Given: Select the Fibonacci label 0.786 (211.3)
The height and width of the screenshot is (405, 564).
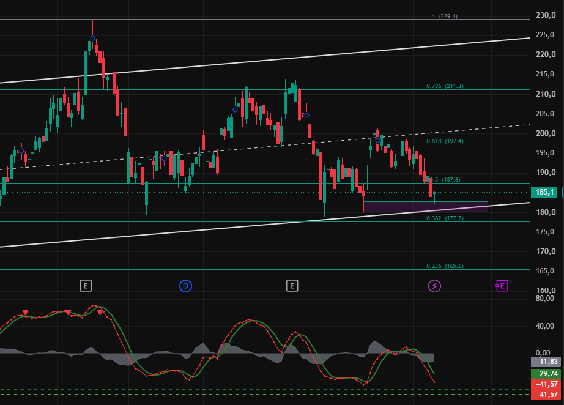Looking at the screenshot, I should tap(445, 86).
